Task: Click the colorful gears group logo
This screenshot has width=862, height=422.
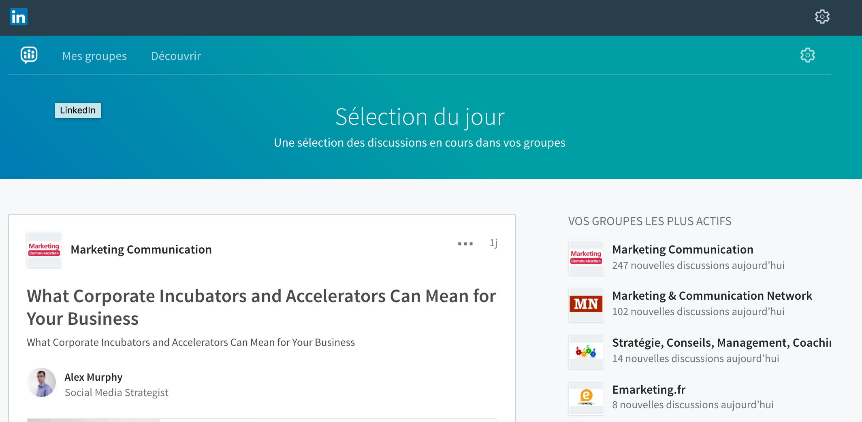Action: point(586,351)
